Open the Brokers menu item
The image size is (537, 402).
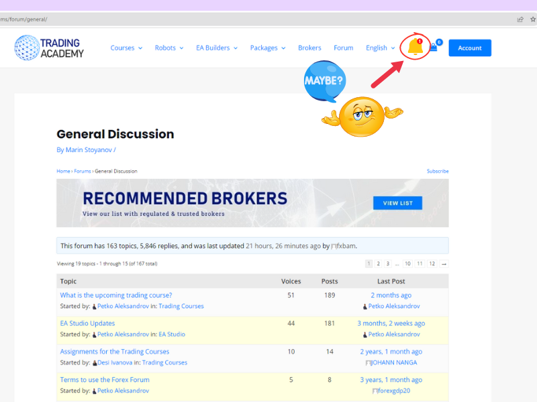click(x=309, y=48)
